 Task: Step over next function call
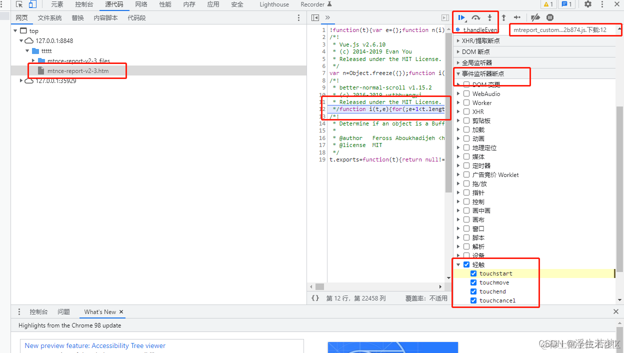tap(476, 17)
